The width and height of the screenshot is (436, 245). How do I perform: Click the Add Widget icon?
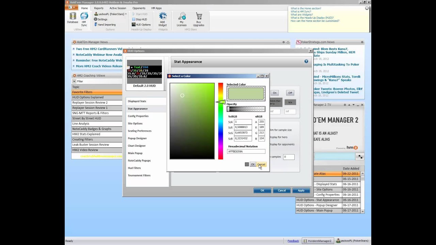point(162,19)
